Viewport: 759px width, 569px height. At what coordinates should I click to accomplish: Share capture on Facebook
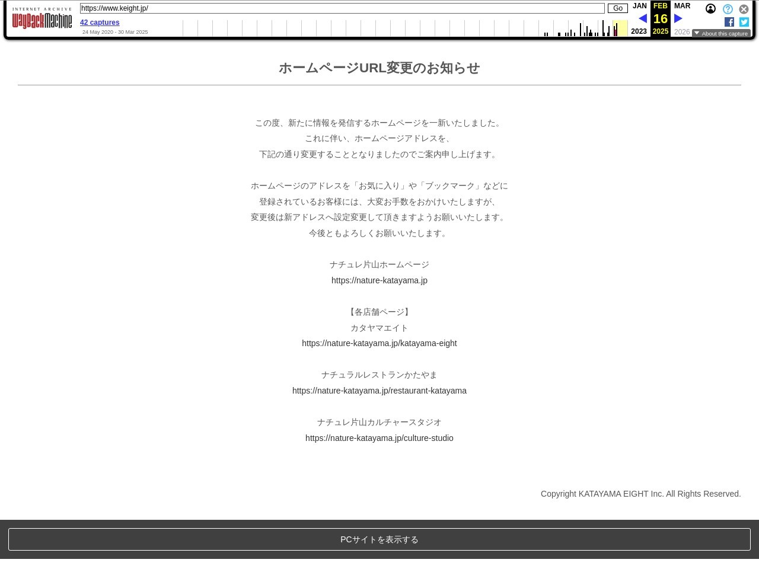coord(729,22)
